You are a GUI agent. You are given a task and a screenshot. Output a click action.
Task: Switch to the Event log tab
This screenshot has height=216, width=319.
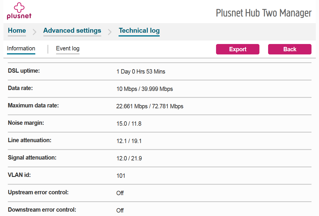click(x=68, y=48)
